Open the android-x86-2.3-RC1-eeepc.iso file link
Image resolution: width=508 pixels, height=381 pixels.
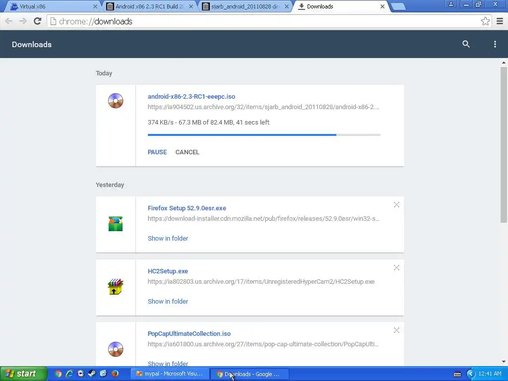click(x=191, y=97)
